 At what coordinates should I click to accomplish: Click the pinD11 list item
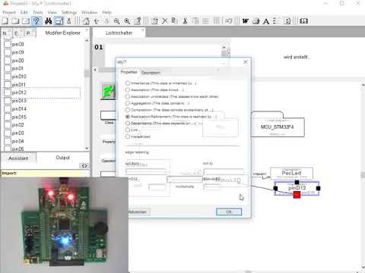18,85
